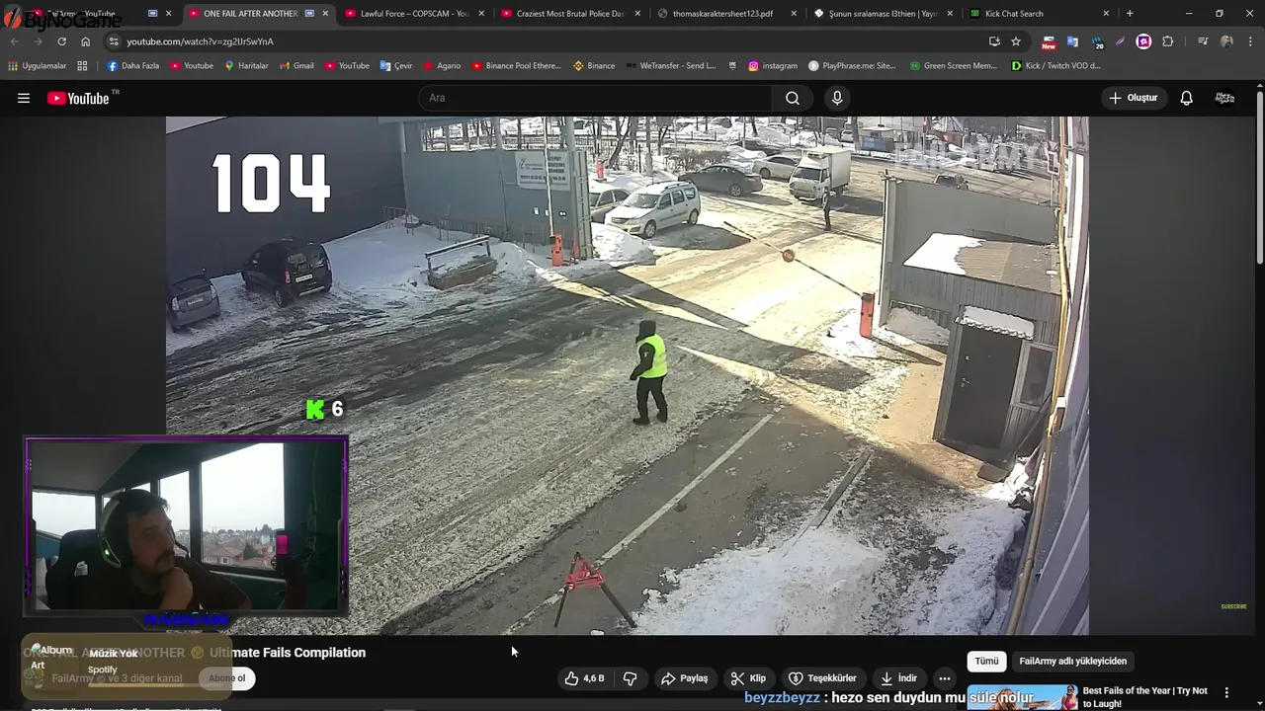Click the browser forward arrow

(38, 41)
